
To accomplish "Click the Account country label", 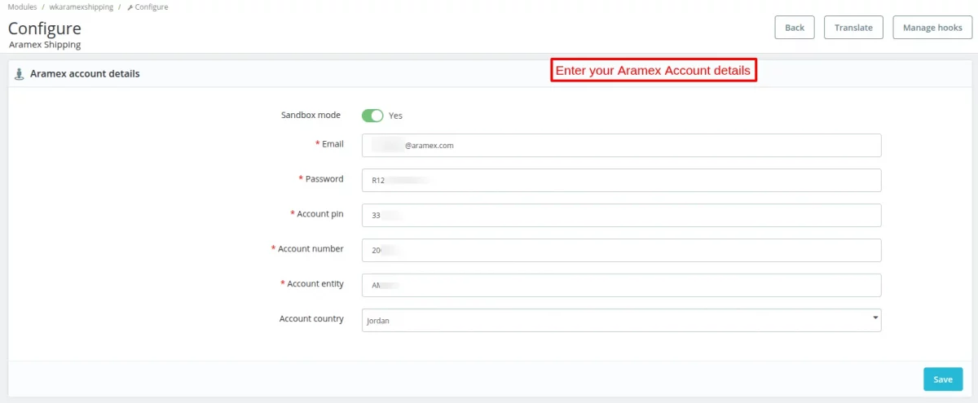I will [x=311, y=318].
